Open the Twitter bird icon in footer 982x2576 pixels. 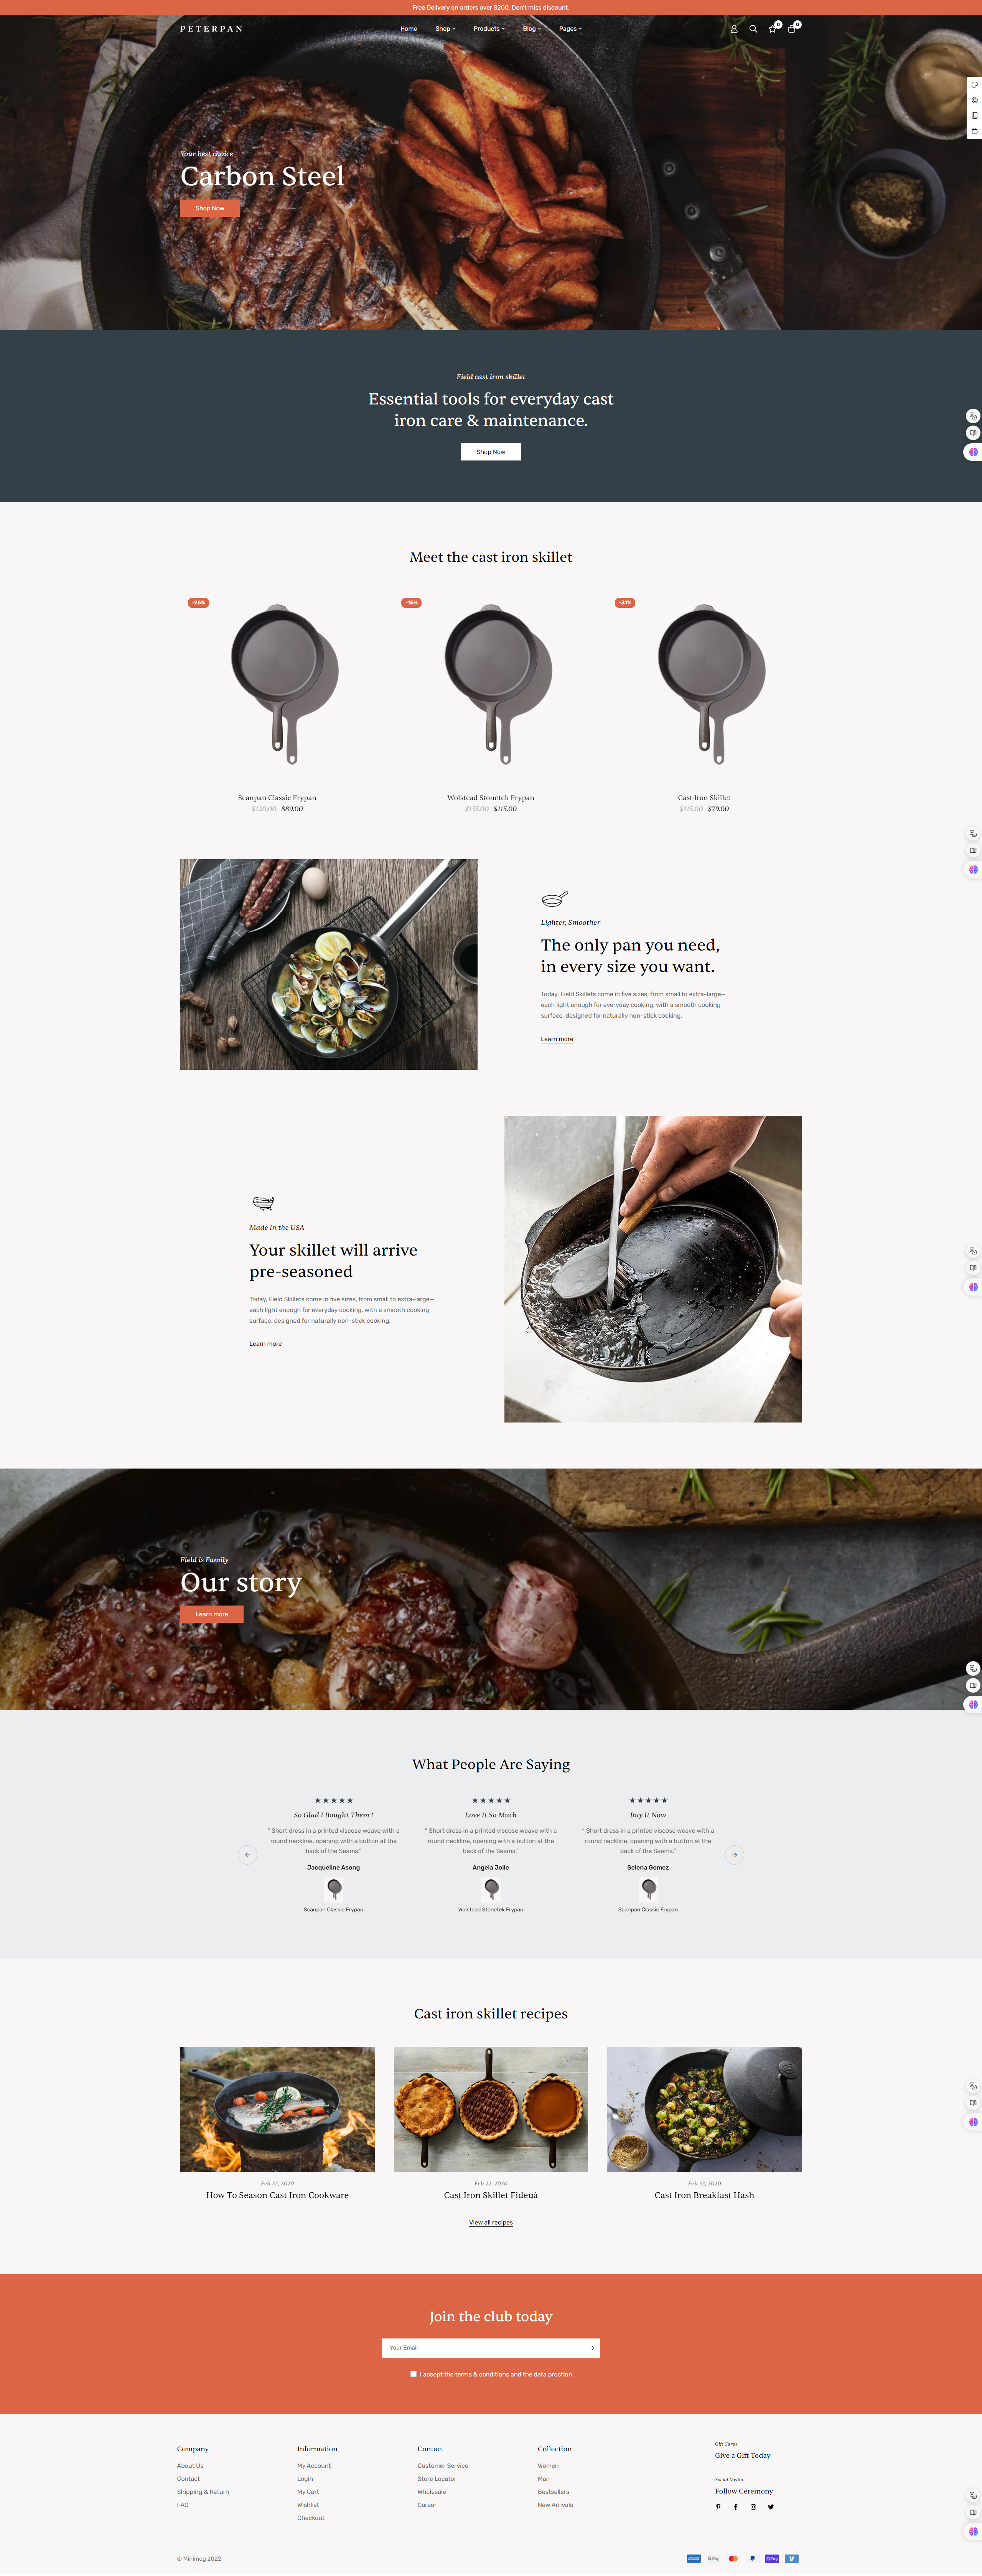[771, 2507]
